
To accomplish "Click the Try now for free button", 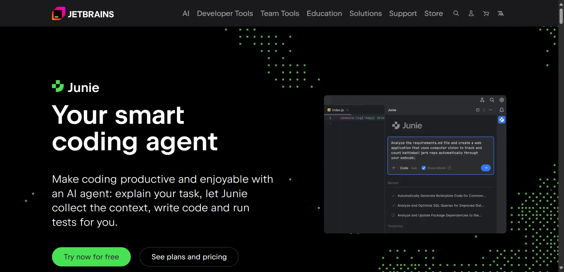I will coord(91,256).
